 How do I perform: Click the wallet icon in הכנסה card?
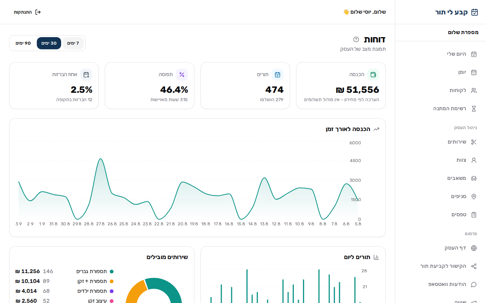(x=373, y=75)
